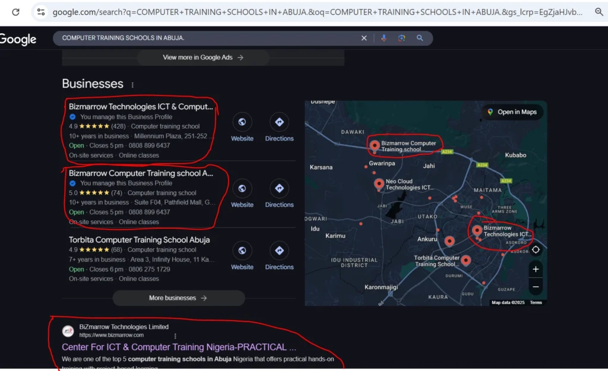Click the my-location target icon on map
The width and height of the screenshot is (608, 371).
coord(536,250)
